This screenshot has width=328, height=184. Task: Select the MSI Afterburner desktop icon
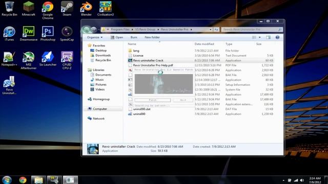(x=29, y=60)
